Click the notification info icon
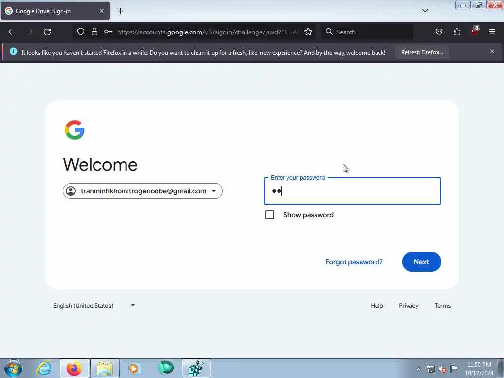Image resolution: width=504 pixels, height=378 pixels. [x=13, y=51]
